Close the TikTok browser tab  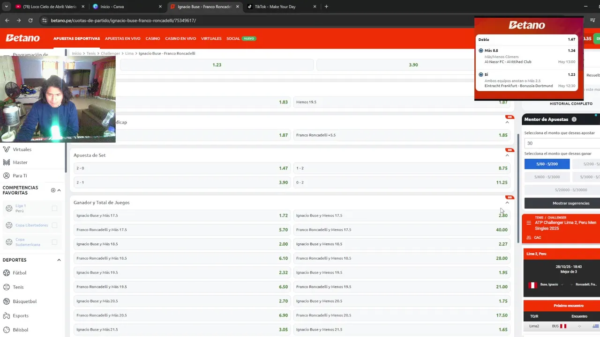pos(315,7)
